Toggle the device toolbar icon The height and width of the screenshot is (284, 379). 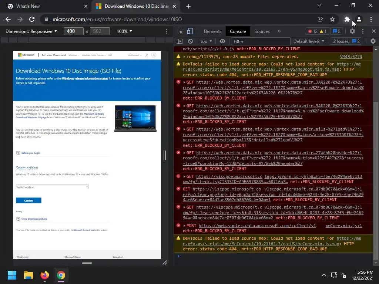tap(190, 31)
